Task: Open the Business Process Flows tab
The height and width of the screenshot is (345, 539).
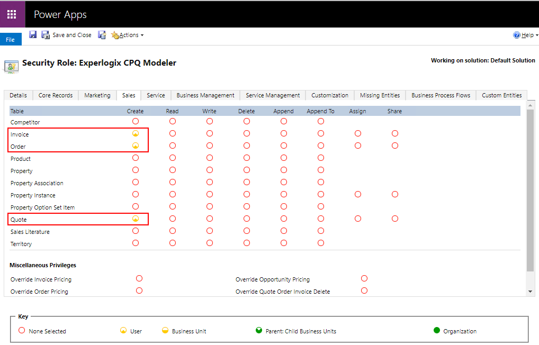Action: click(x=441, y=95)
